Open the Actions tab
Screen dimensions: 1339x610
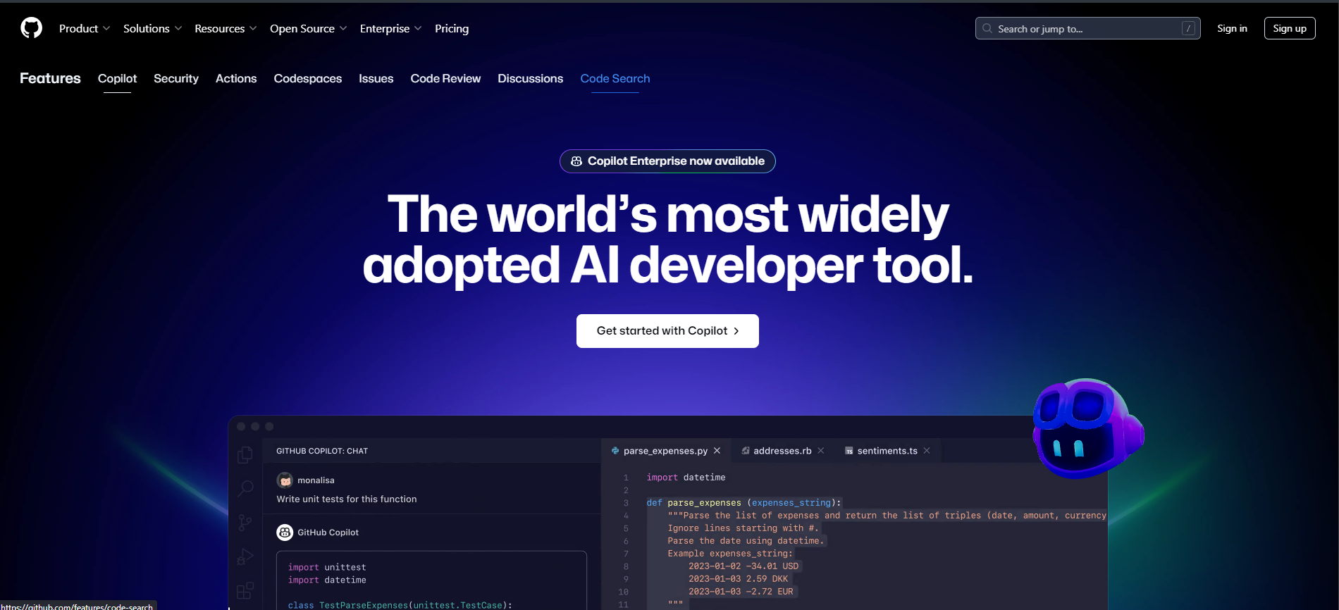(236, 78)
